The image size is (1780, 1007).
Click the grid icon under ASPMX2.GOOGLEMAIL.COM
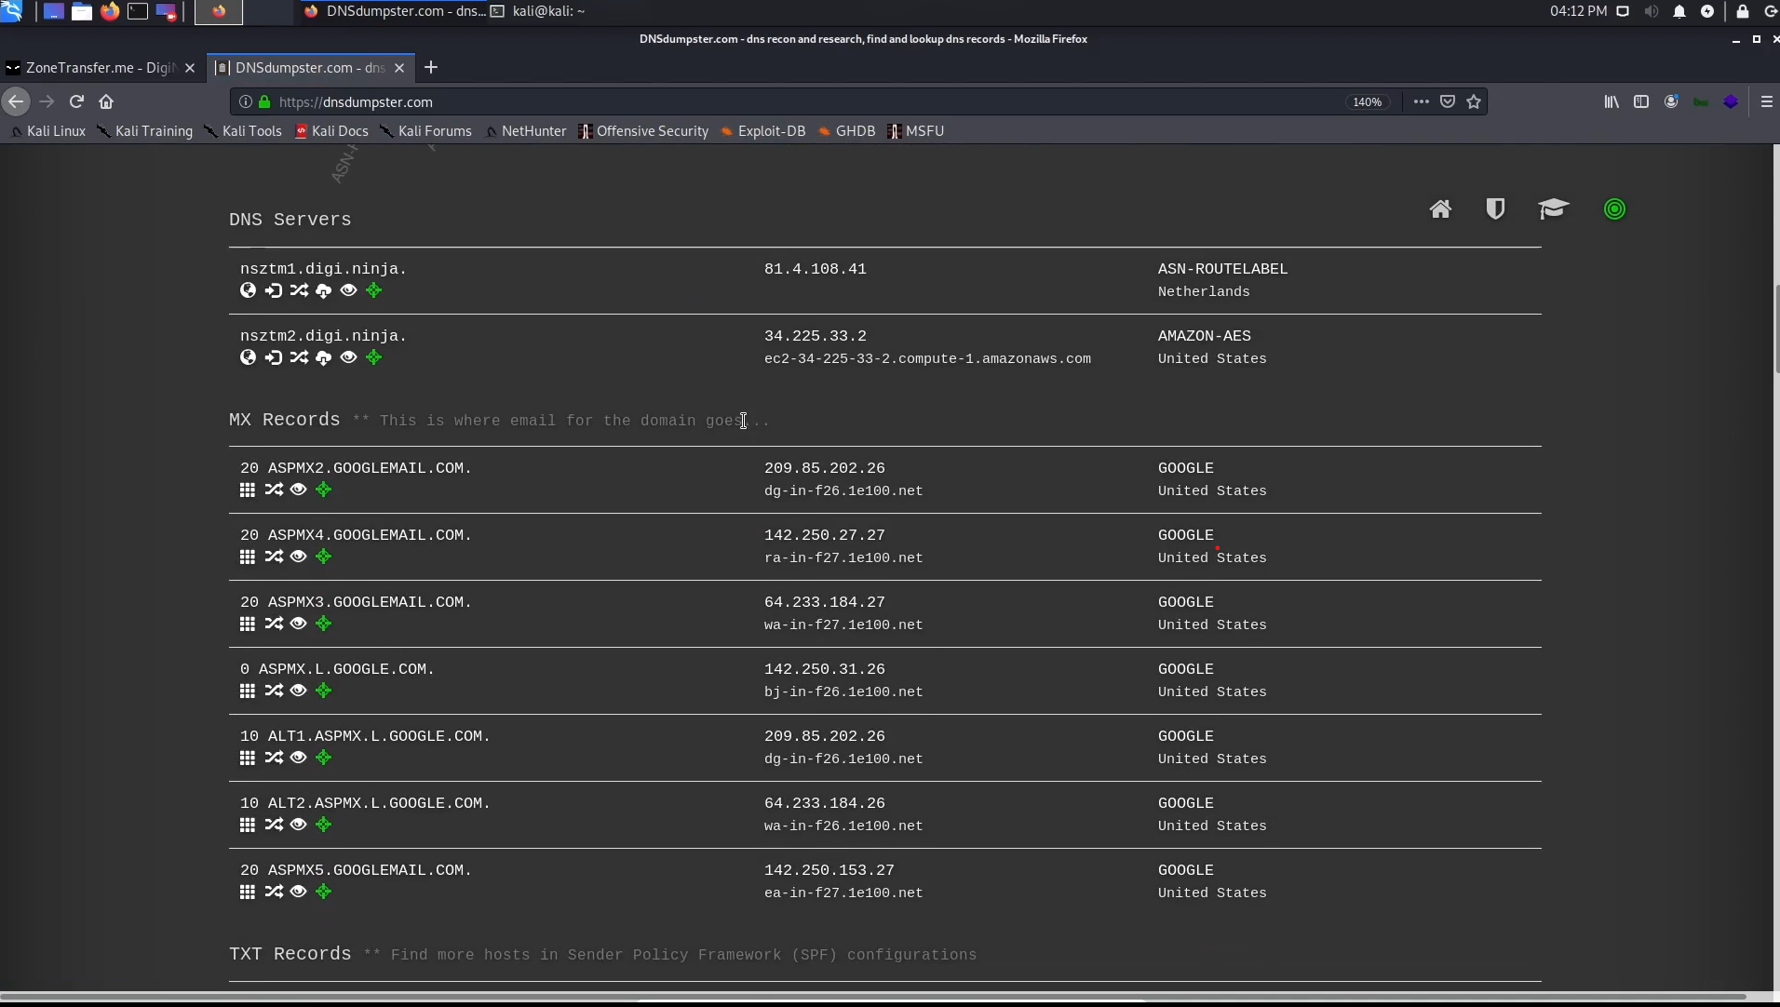coord(247,490)
